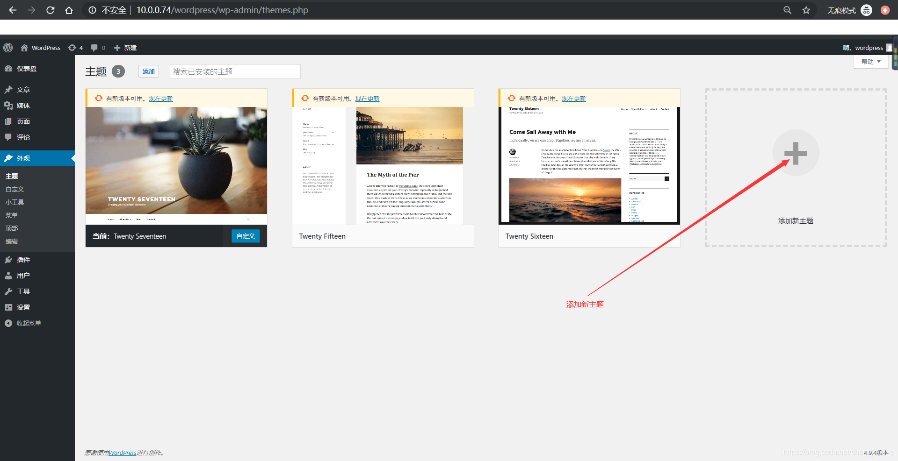This screenshot has width=898, height=461.
Task: Click the zoom magnifier icon in address bar
Action: click(x=787, y=10)
